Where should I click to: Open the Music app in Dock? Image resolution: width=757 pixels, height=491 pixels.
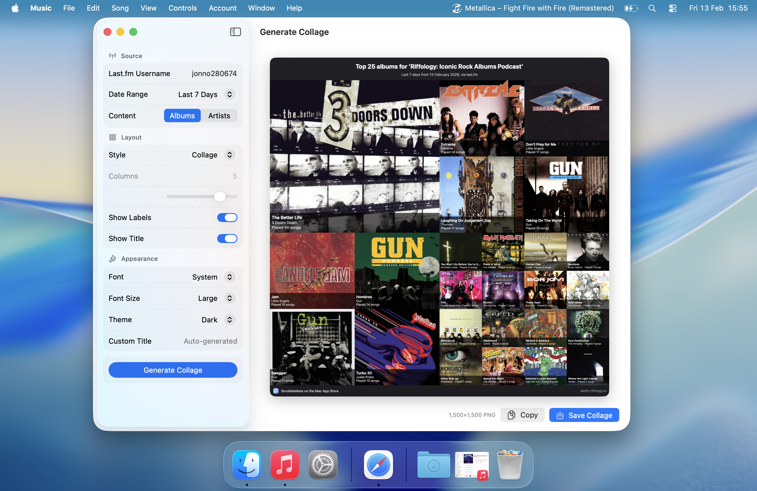[285, 464]
